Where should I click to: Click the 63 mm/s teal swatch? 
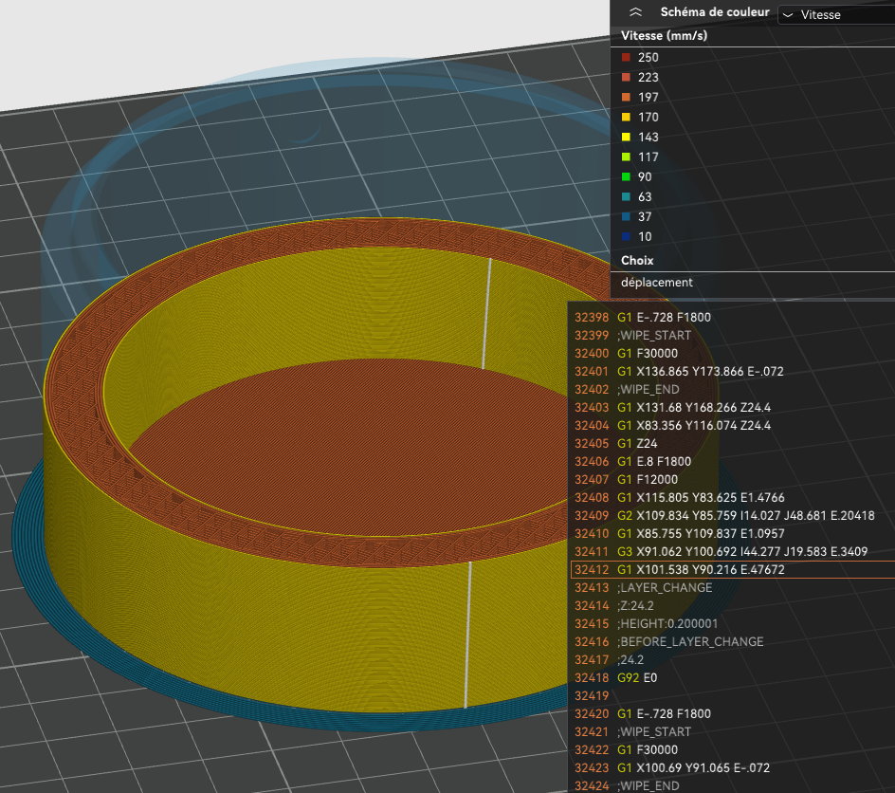[627, 197]
